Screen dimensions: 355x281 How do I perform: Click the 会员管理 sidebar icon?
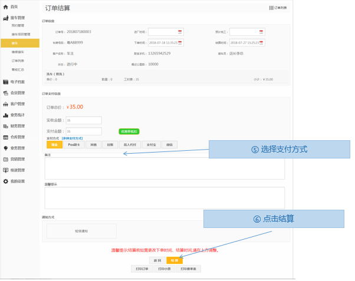pos(6,93)
